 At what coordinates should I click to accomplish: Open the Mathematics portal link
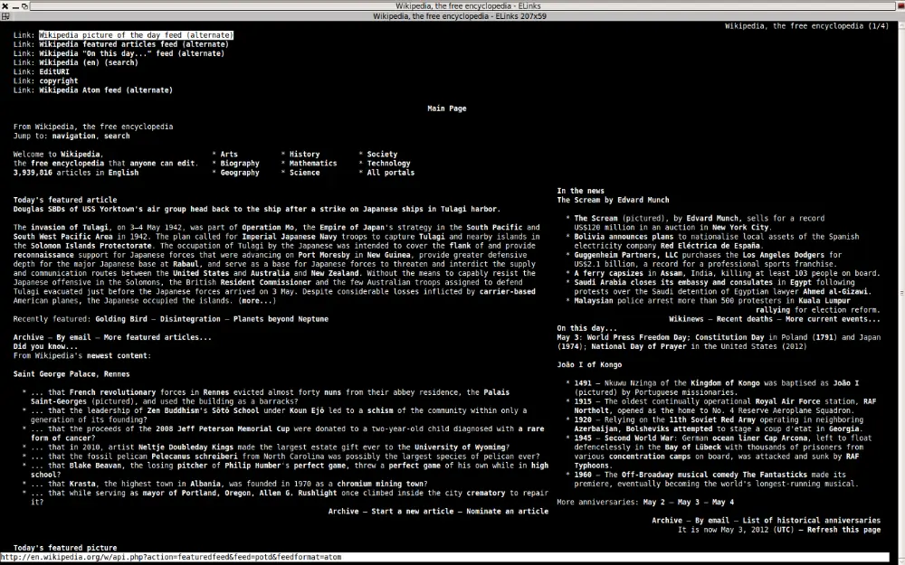pyautogui.click(x=313, y=164)
